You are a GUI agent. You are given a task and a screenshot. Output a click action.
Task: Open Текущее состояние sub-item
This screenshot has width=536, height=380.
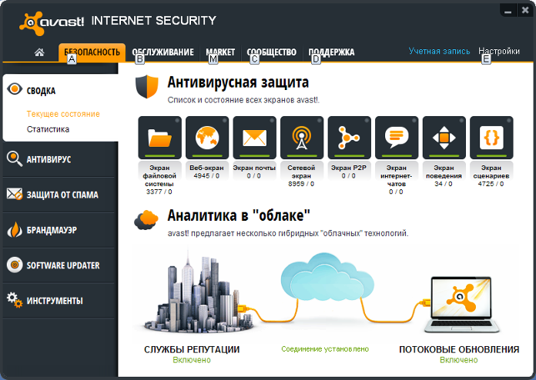63,114
